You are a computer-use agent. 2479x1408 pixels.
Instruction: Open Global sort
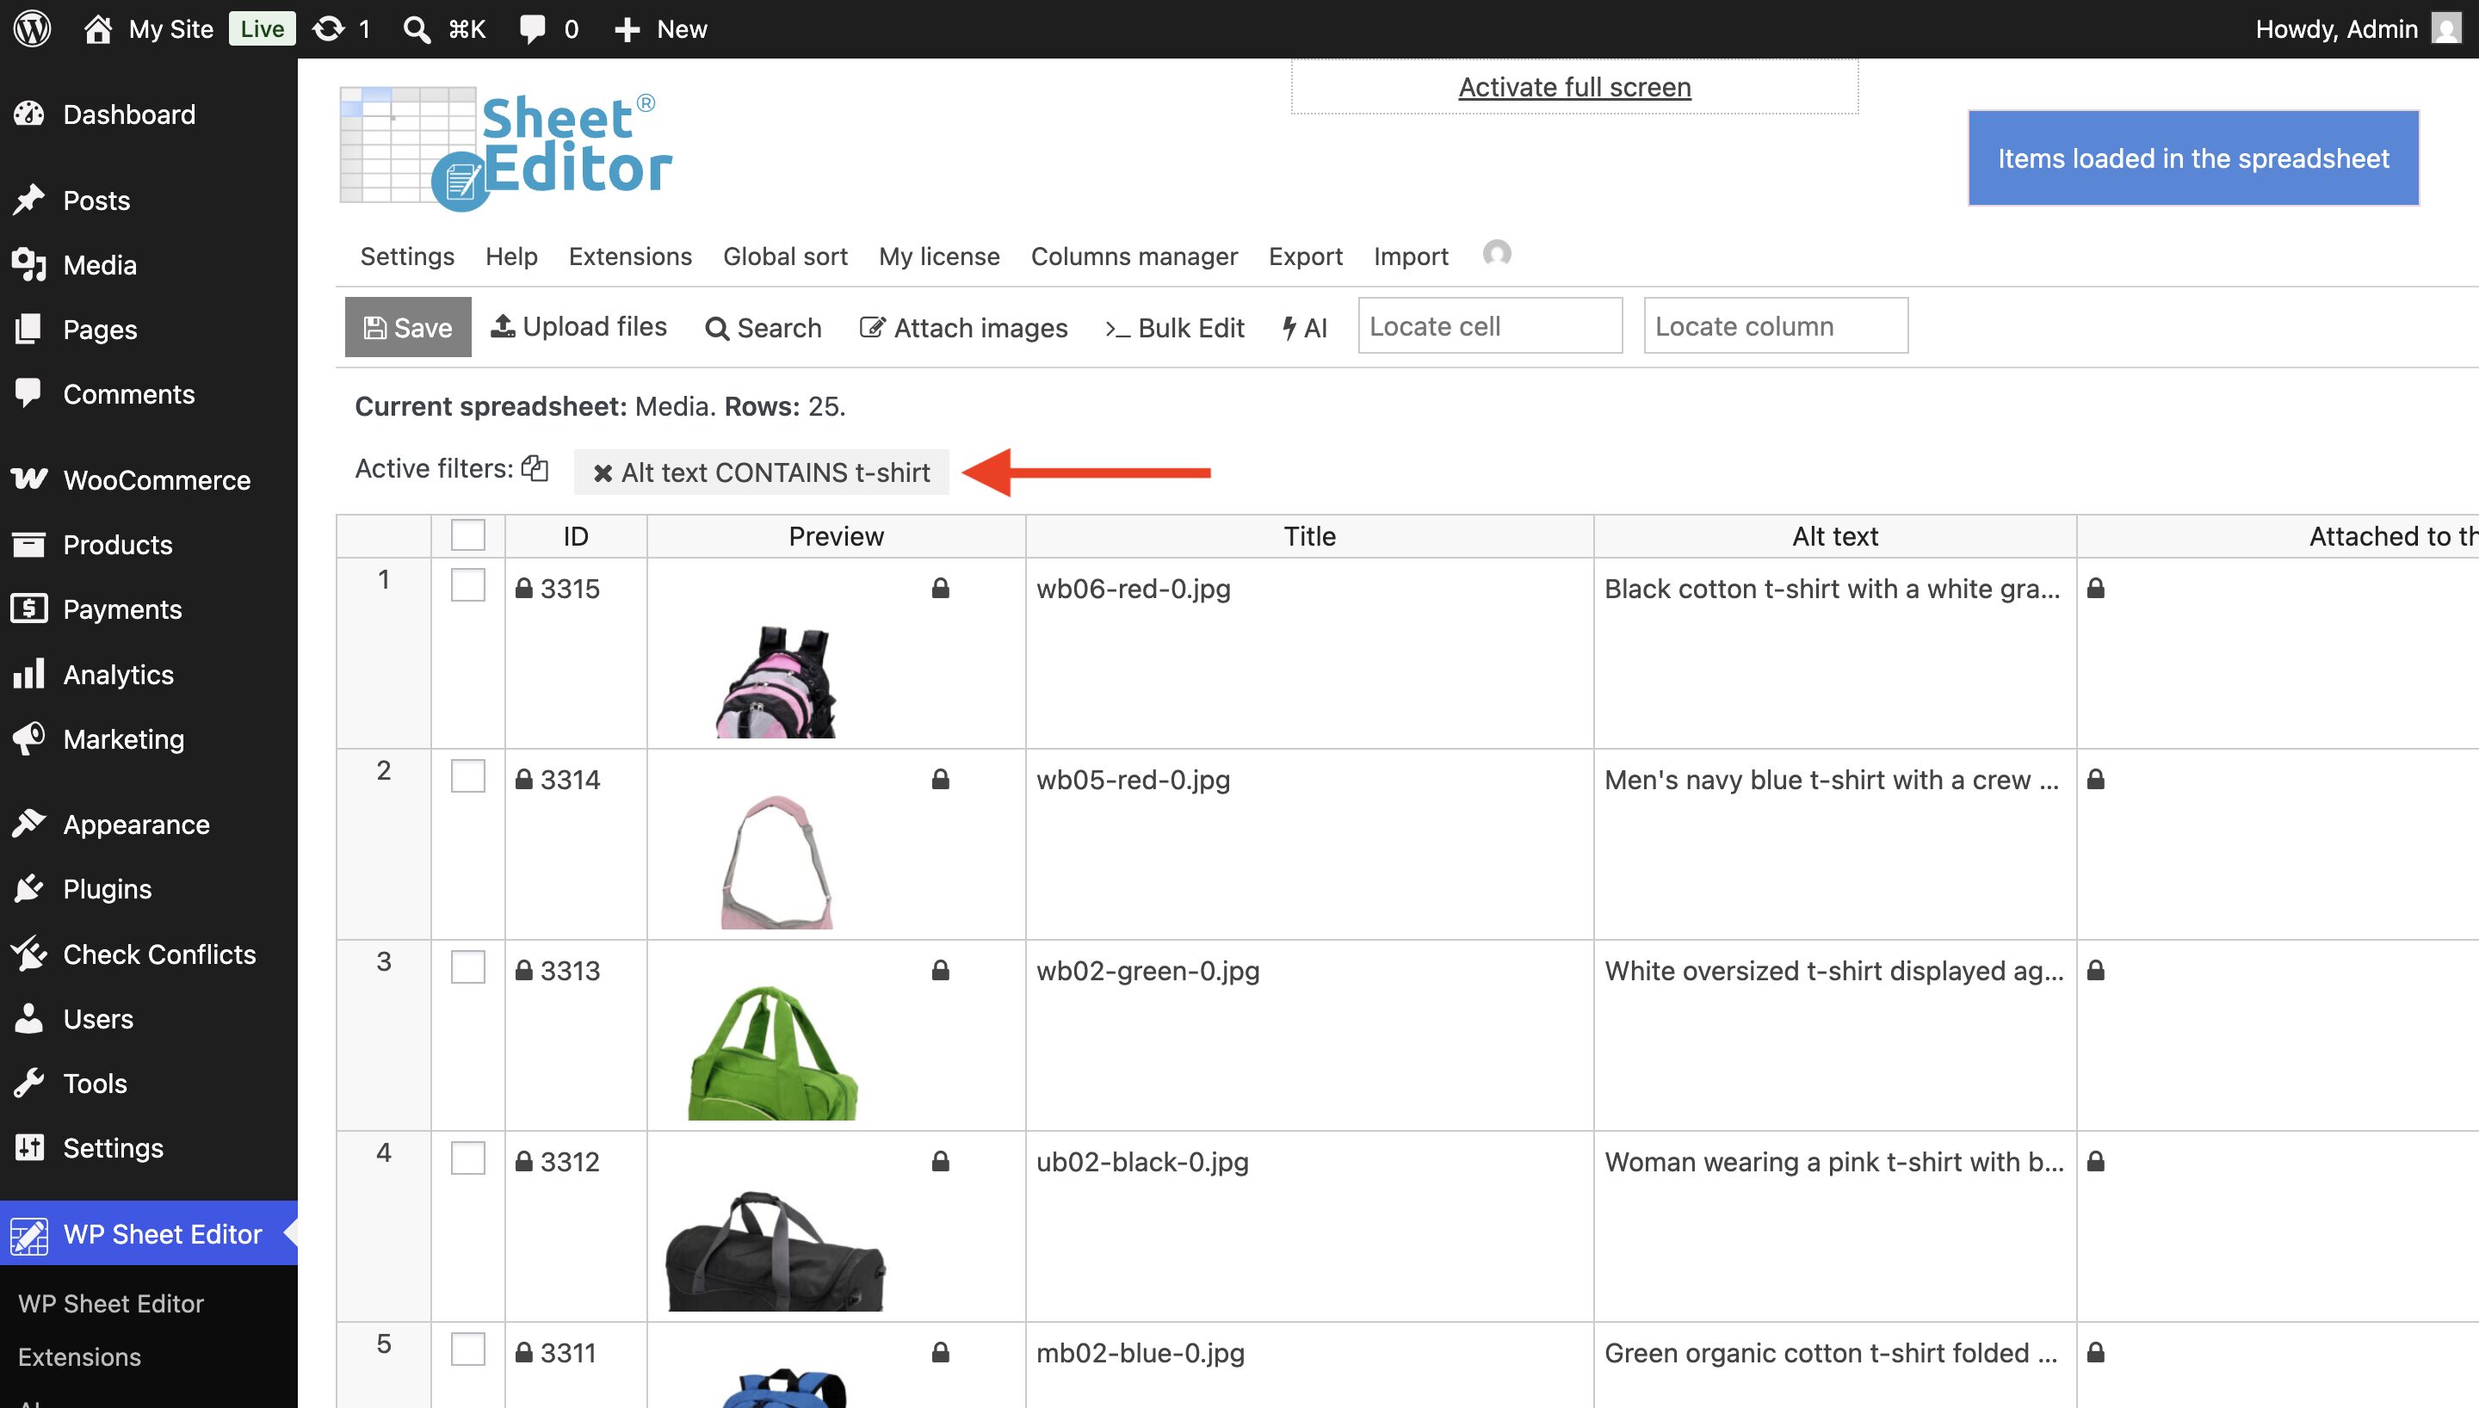coord(785,256)
